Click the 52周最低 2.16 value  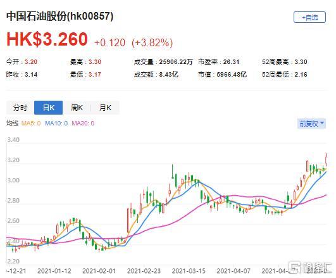click(x=301, y=75)
